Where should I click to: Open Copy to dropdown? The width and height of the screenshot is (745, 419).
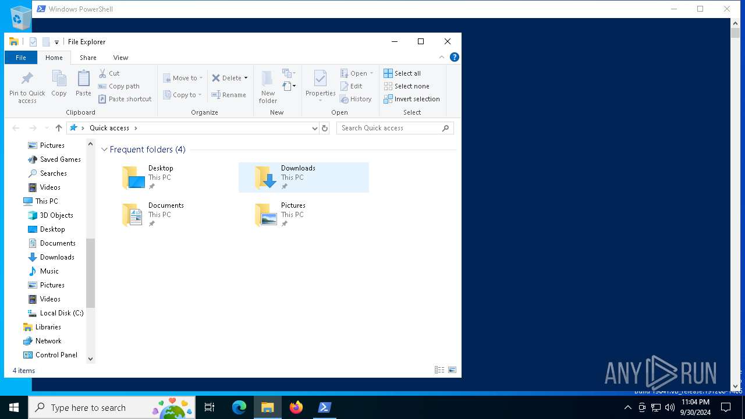[x=183, y=95]
